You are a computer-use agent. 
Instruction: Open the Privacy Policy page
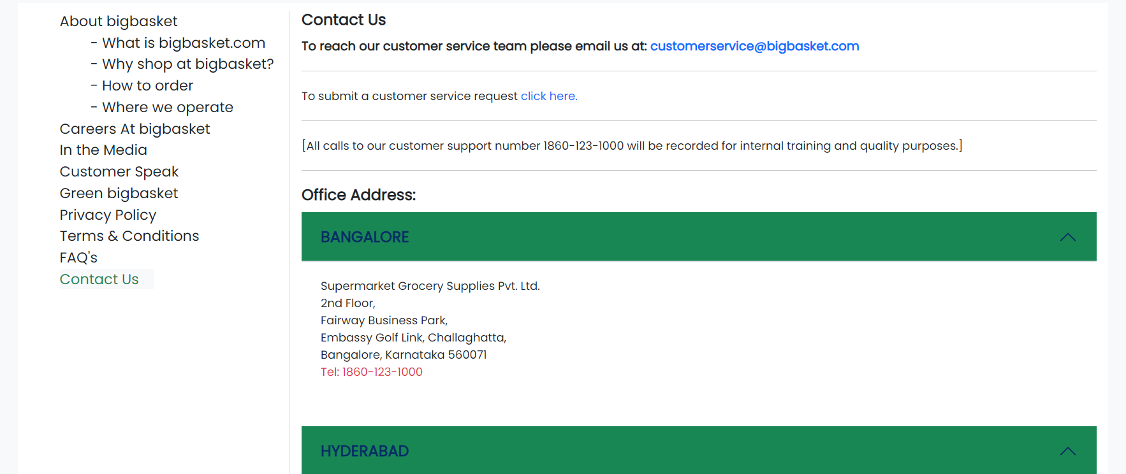(108, 215)
